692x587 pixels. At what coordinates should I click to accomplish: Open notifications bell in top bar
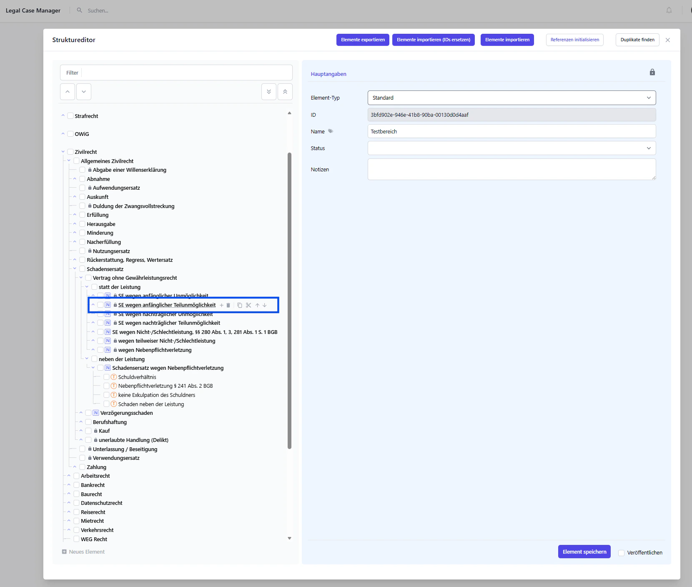coord(669,10)
